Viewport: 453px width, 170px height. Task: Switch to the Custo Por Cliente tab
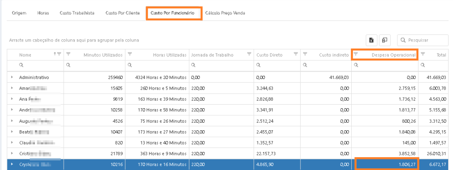tap(123, 13)
